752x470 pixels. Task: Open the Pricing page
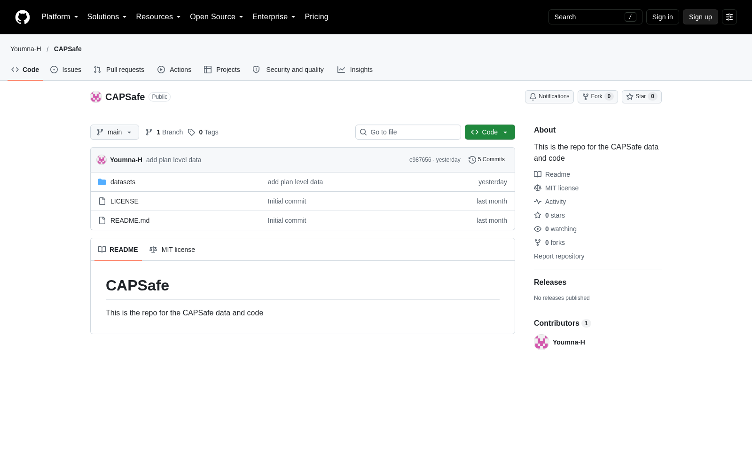click(x=316, y=17)
